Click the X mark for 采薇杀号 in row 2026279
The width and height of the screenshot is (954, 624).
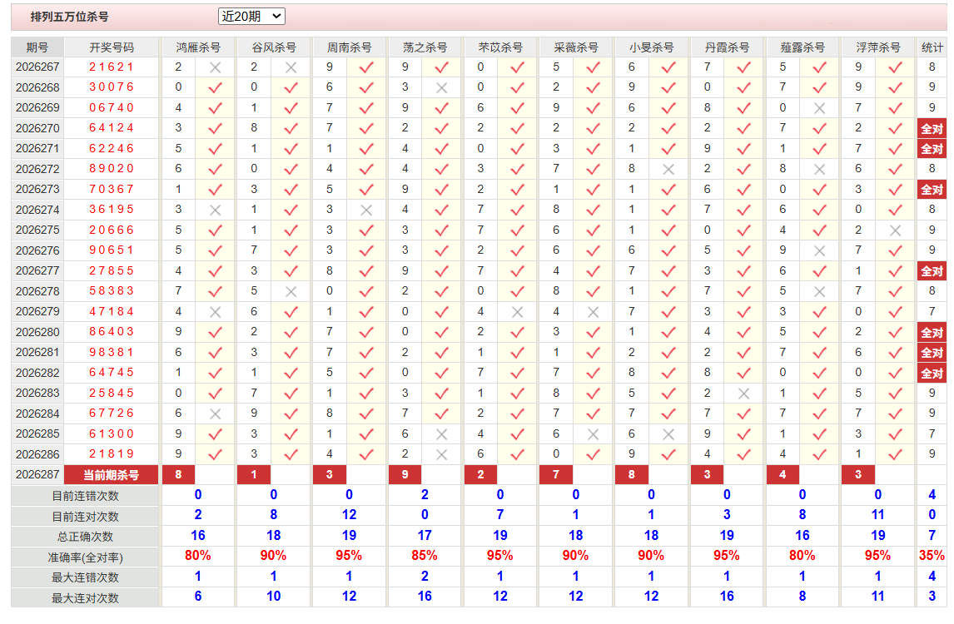click(594, 312)
